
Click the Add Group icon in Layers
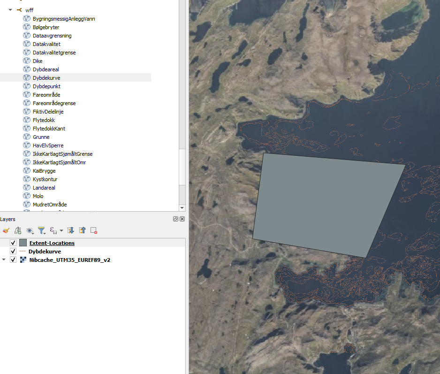pyautogui.click(x=18, y=230)
